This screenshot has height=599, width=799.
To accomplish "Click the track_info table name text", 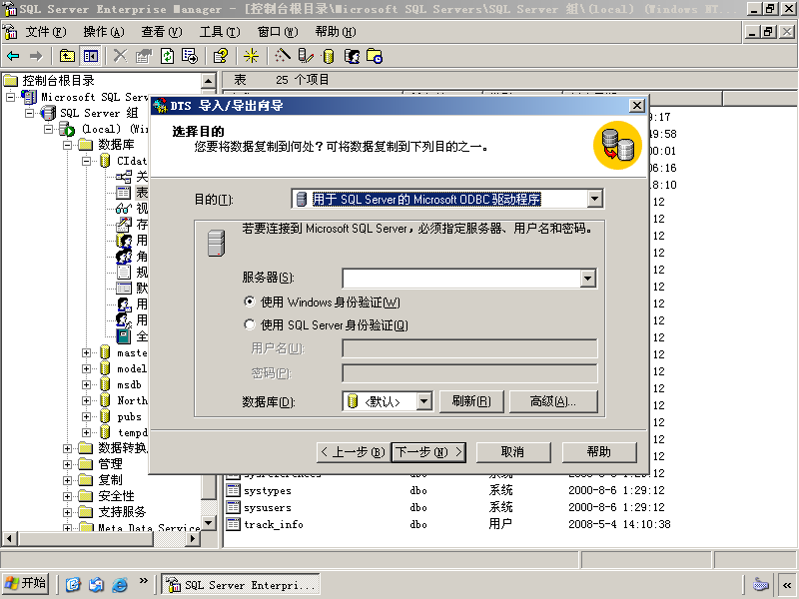I will (274, 525).
